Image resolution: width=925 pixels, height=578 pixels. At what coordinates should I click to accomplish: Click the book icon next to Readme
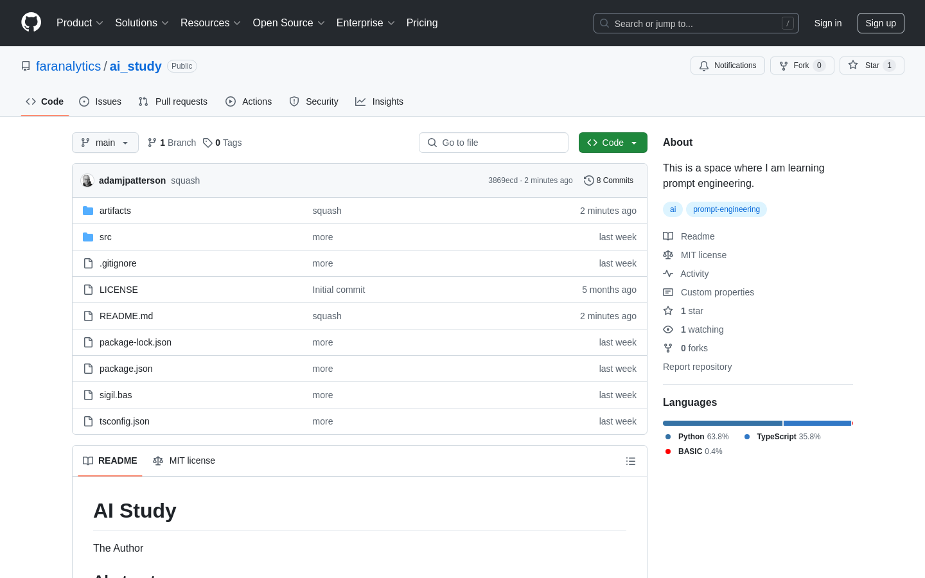click(668, 236)
